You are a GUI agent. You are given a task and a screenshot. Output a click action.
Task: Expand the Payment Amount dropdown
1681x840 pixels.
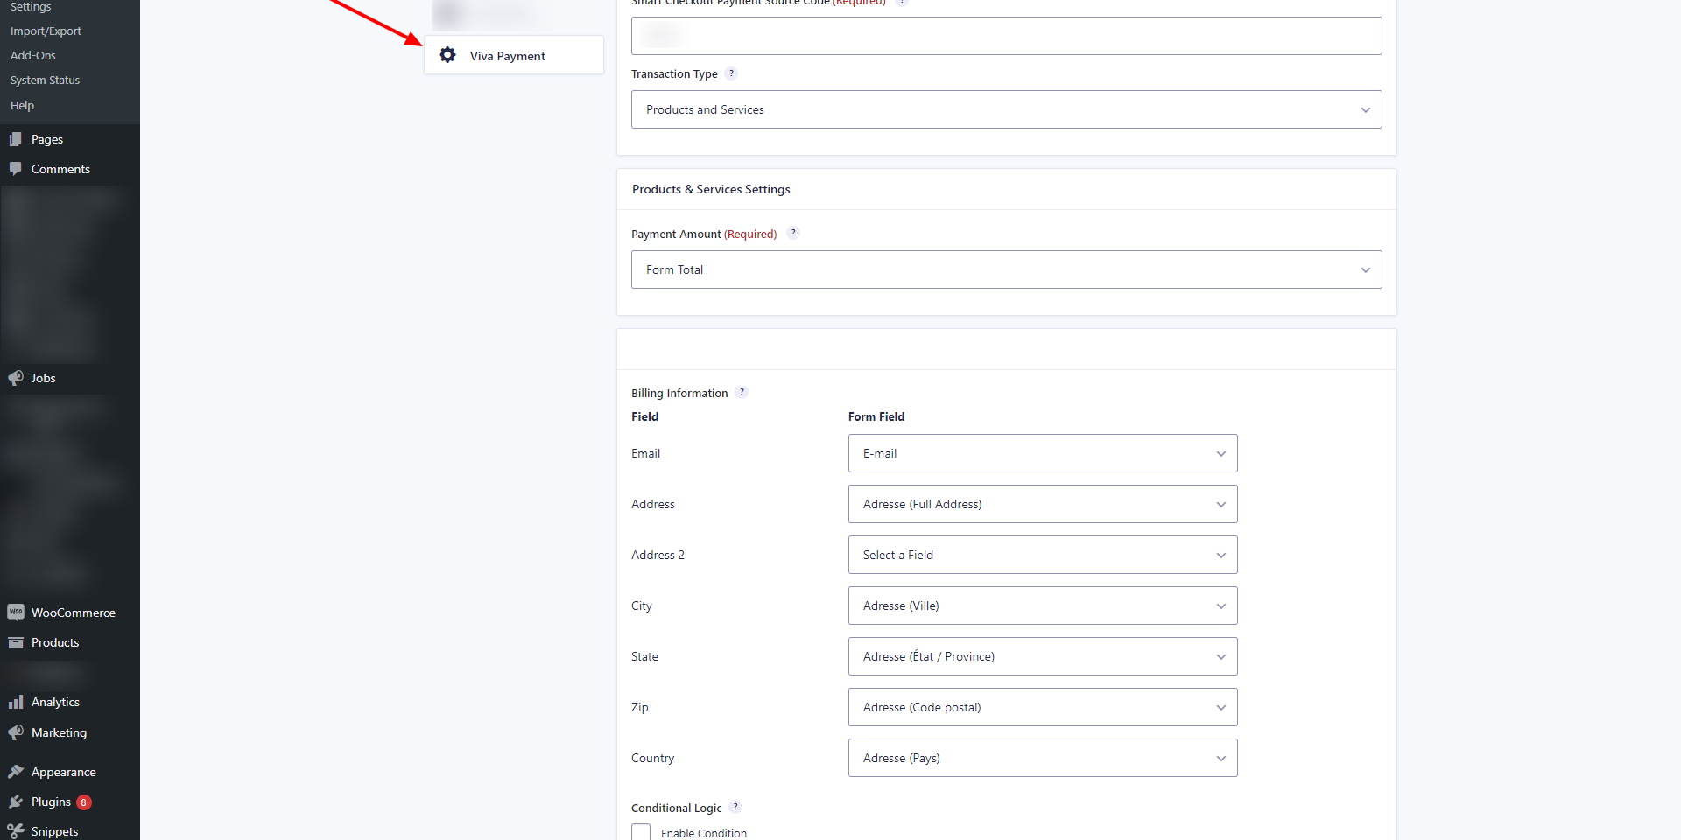1006,269
